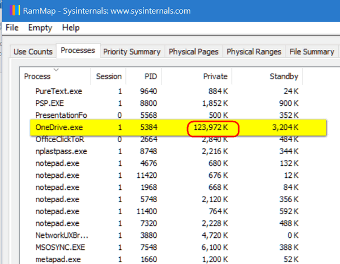Click the PID 8748 cell
The width and height of the screenshot is (340, 264).
click(148, 151)
